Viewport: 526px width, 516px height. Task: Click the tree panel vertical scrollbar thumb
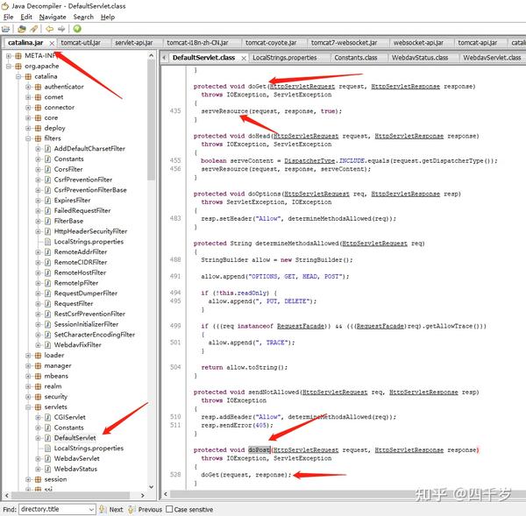click(x=152, y=120)
